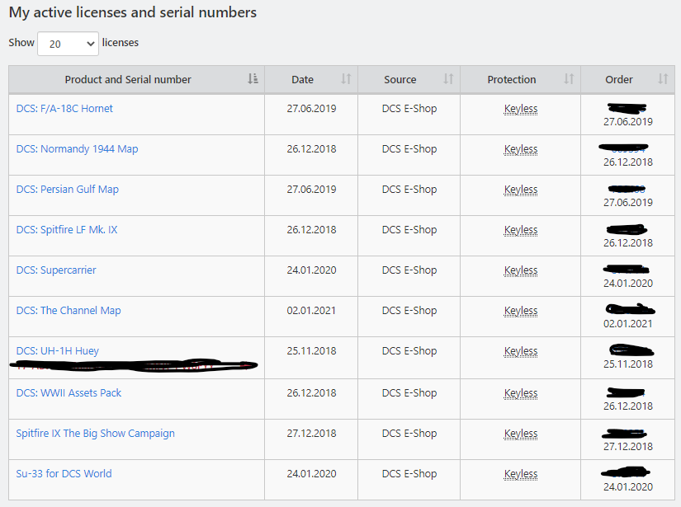
Task: Open Spitfire IX The Big Show Campaign link
Action: coord(95,434)
